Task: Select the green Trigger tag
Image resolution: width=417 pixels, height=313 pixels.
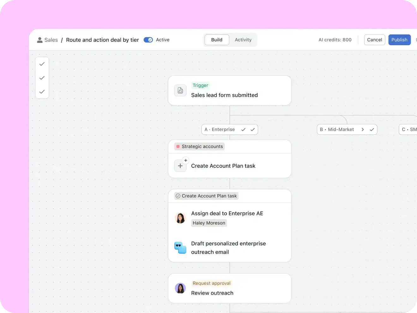Action: (200, 85)
